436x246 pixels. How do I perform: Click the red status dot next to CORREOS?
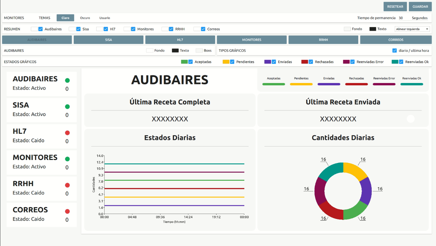(x=67, y=211)
